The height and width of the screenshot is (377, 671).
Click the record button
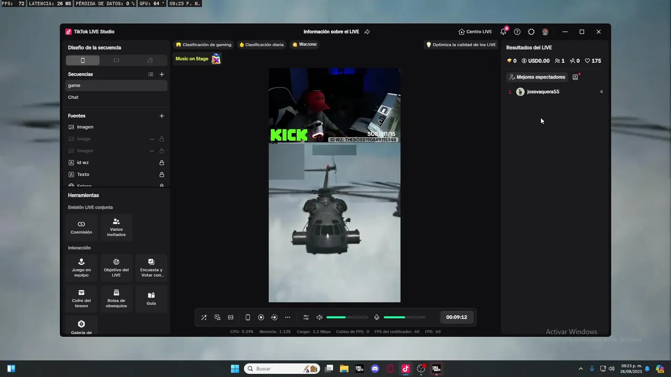coord(261,317)
